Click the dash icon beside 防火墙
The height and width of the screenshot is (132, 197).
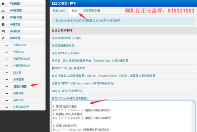(x=7, y=73)
